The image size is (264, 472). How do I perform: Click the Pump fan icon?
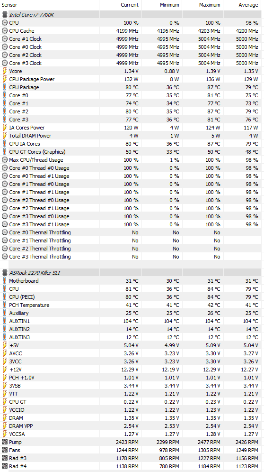tap(5, 442)
